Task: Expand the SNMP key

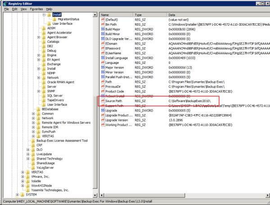Action: [39, 91]
